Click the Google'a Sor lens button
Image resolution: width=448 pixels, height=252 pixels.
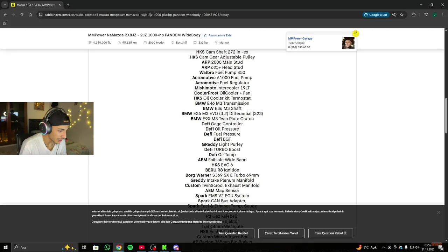pos(376,15)
